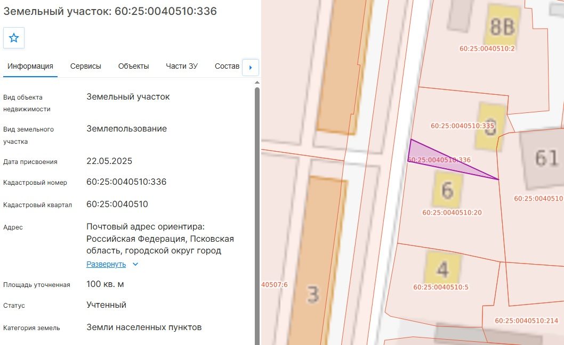Click the info panel vertical scrollbar
The width and height of the screenshot is (564, 345).
point(257,216)
